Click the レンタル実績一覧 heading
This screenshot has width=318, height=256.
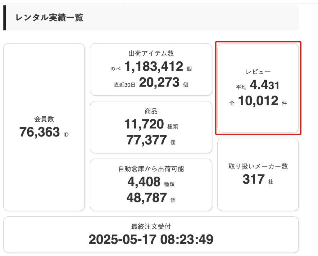[49, 18]
